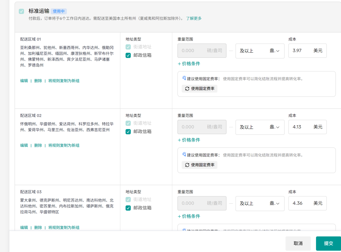
Task: Click the minimum weight field in 配送区域 02
Action: click(x=202, y=127)
